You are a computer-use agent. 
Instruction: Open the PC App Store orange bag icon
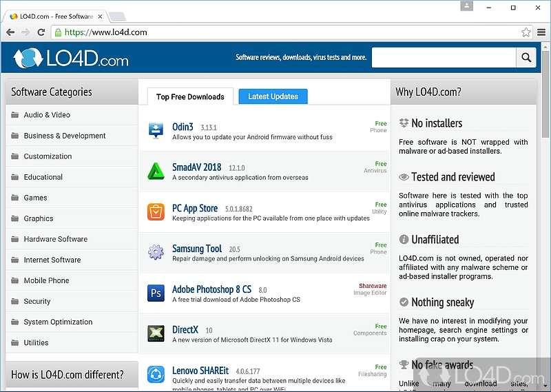[156, 212]
